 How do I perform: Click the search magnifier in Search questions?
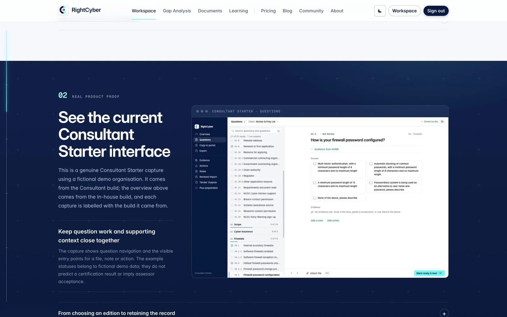(x=233, y=131)
